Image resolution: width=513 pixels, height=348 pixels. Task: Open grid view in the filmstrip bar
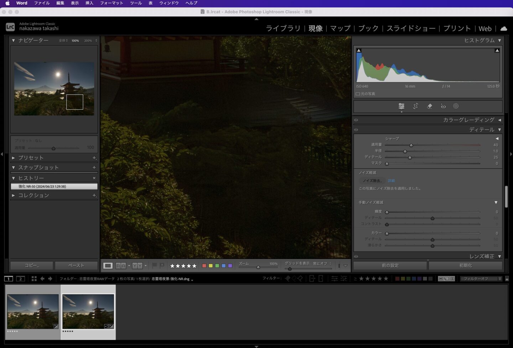(34, 279)
